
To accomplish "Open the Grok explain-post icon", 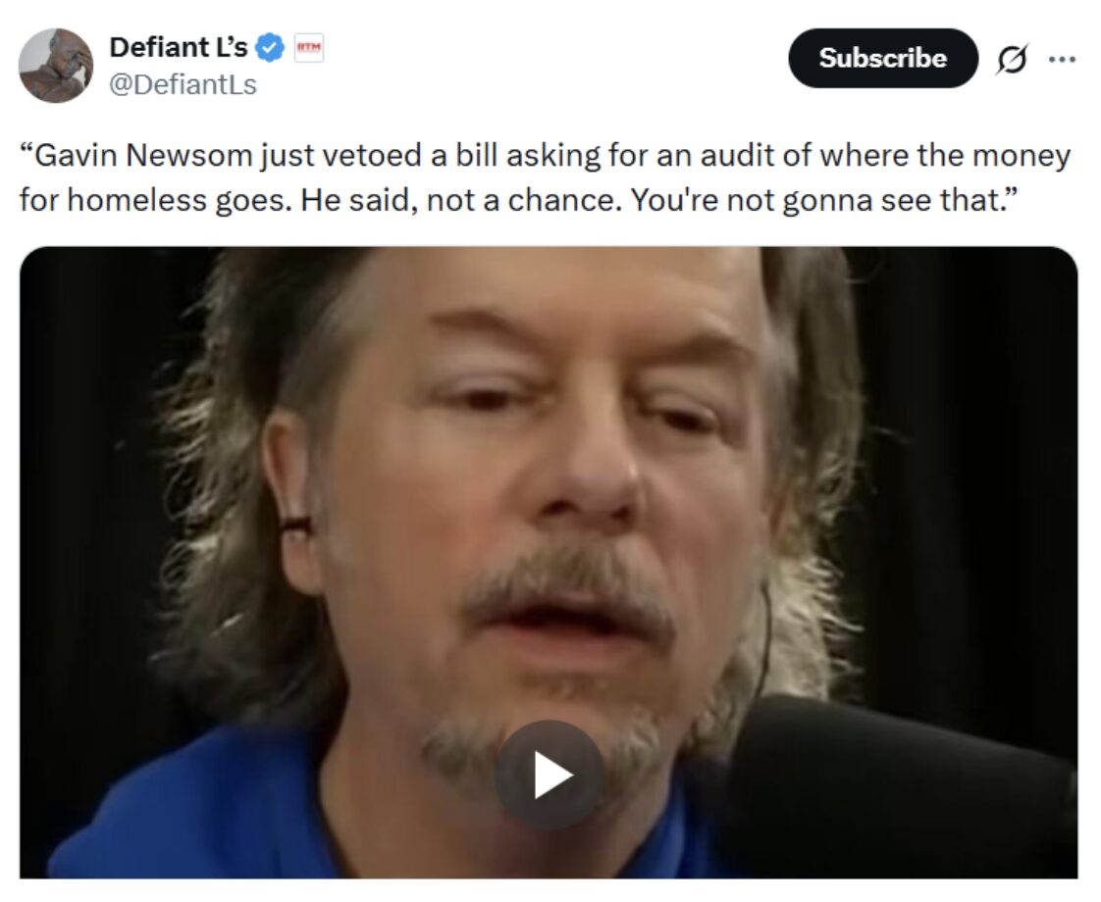I will coord(1012,59).
